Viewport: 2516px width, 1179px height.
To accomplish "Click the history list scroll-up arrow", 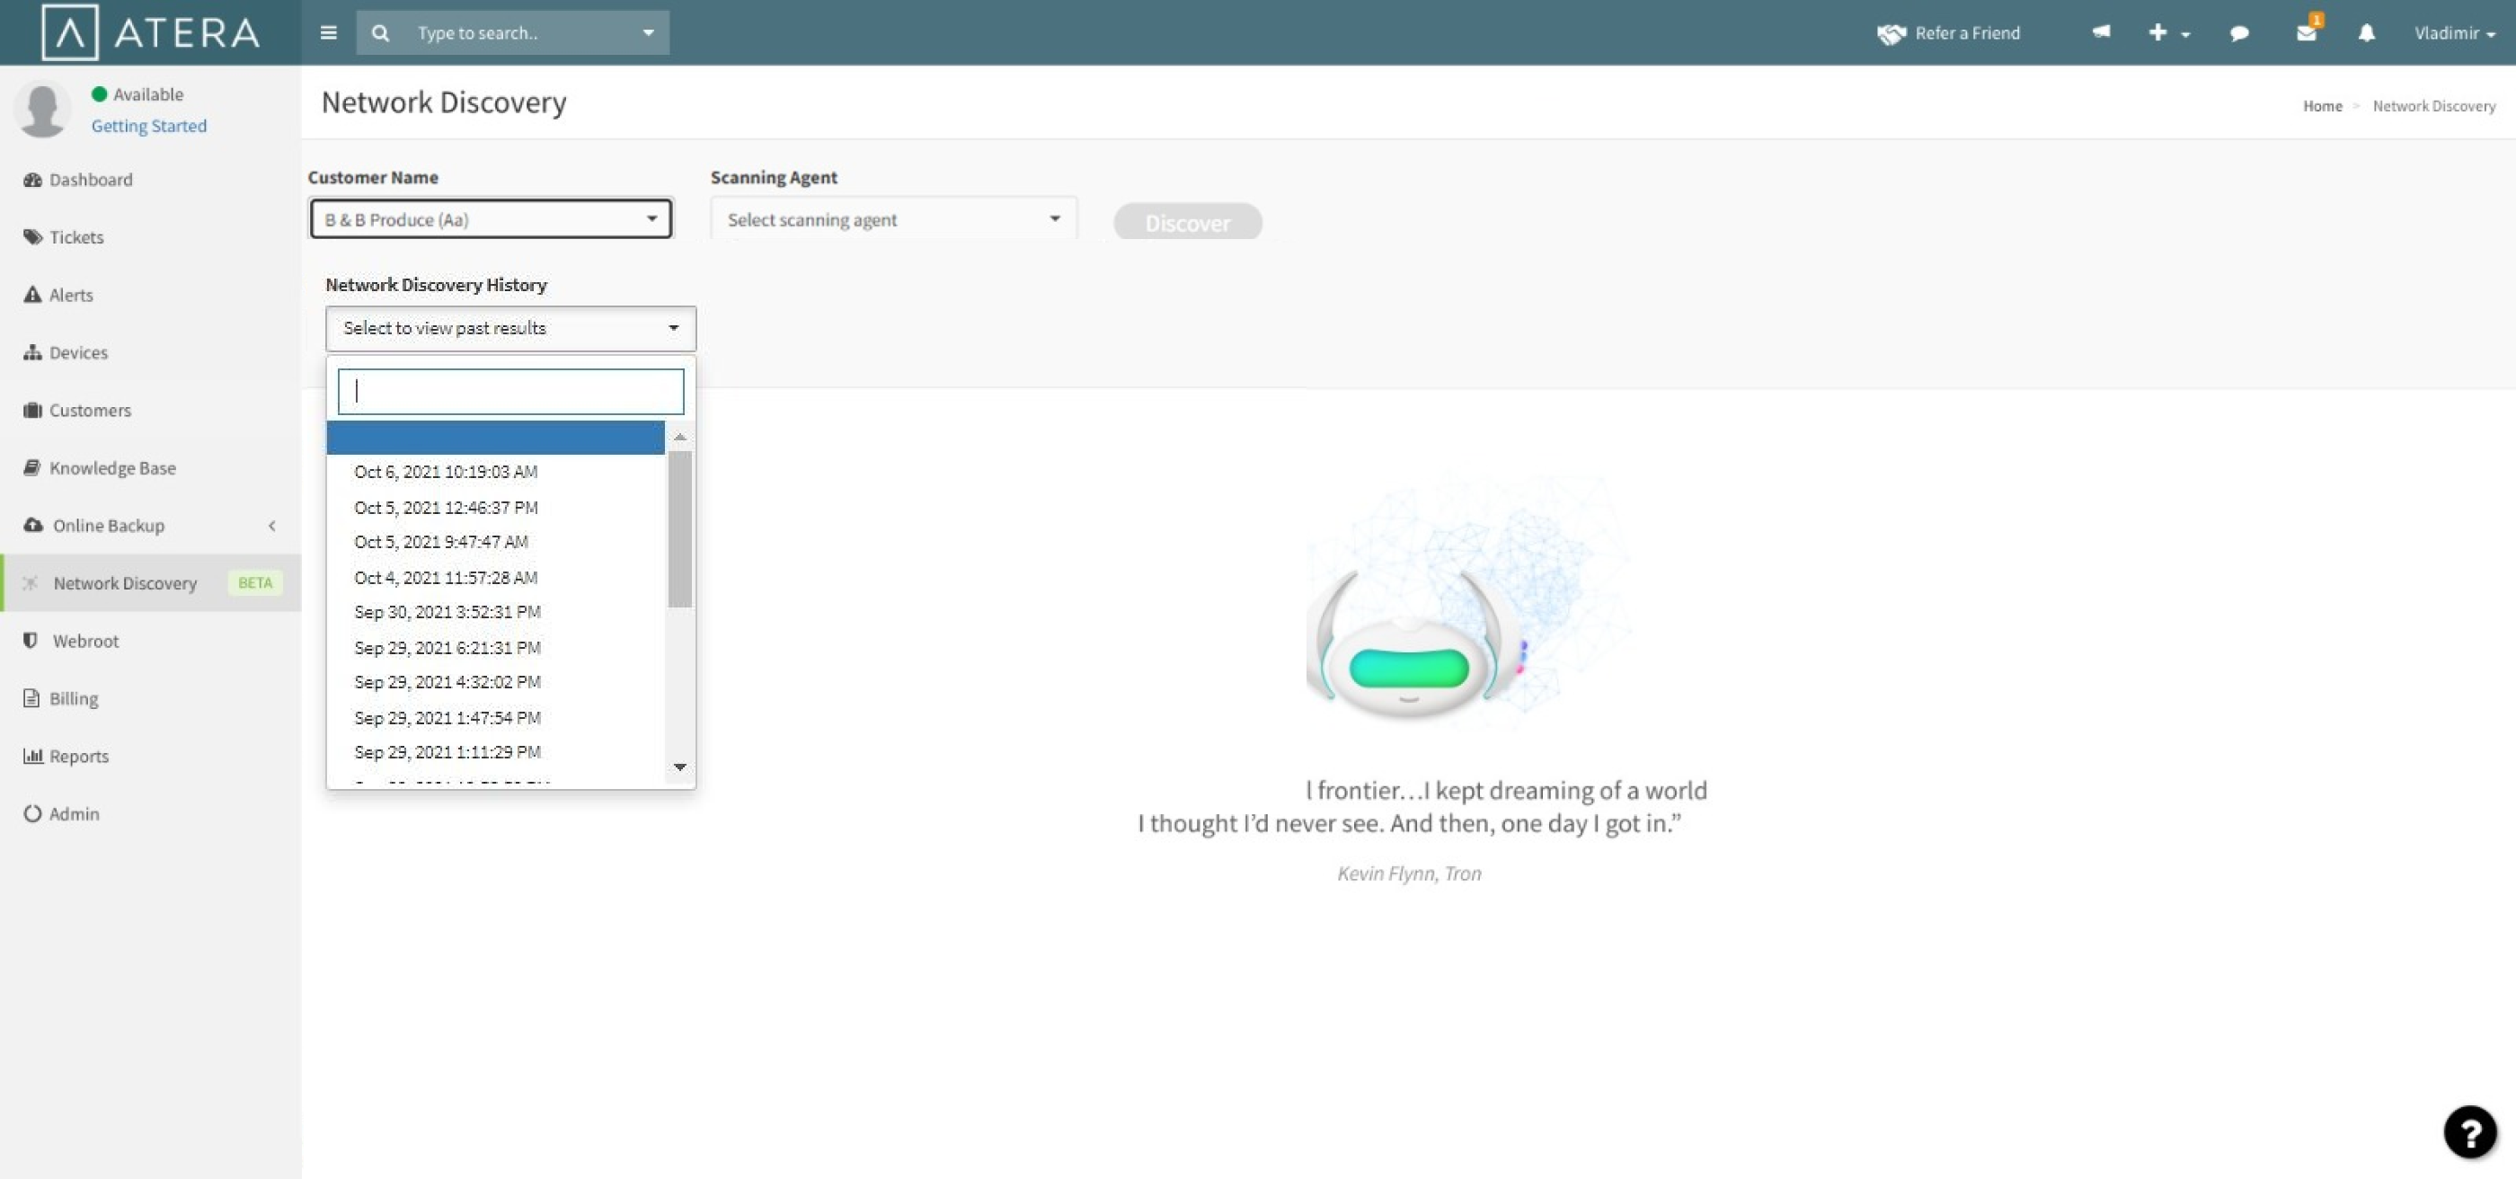I will (x=680, y=436).
